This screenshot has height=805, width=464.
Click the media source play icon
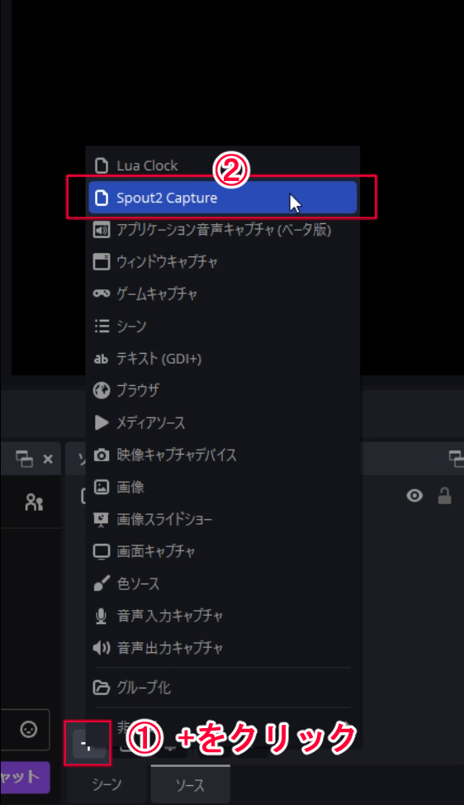pyautogui.click(x=102, y=422)
